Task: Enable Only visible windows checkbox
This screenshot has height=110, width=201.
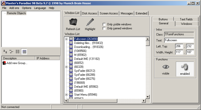Action: point(104,24)
